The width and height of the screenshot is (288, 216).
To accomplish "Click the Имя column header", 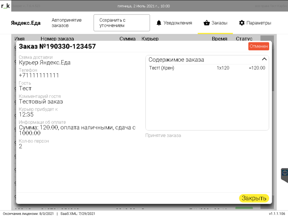I will click(20, 38).
